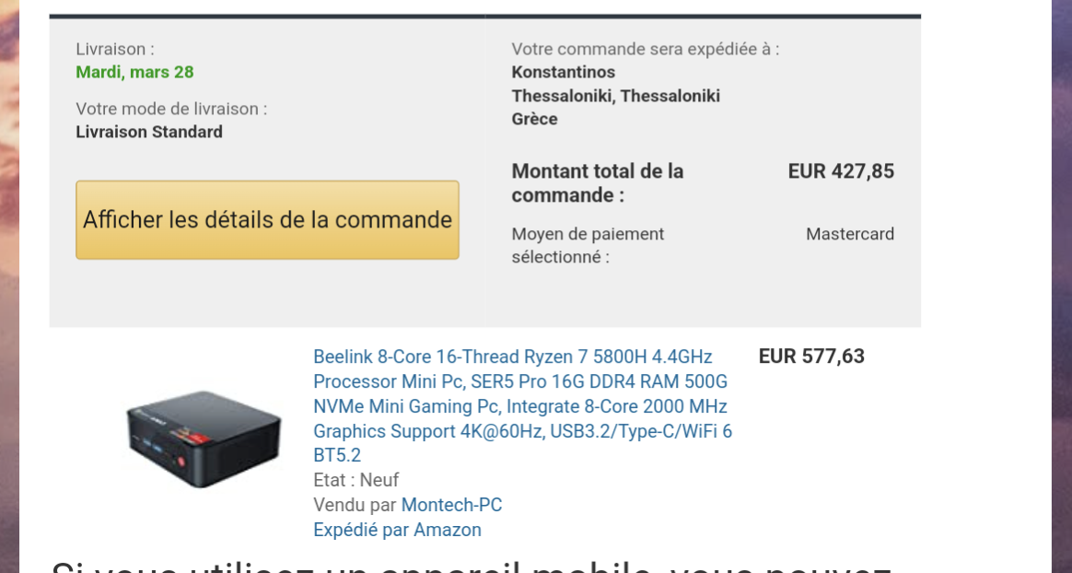Open the Afficher les détails de la commande button
This screenshot has width=1072, height=573.
267,219
